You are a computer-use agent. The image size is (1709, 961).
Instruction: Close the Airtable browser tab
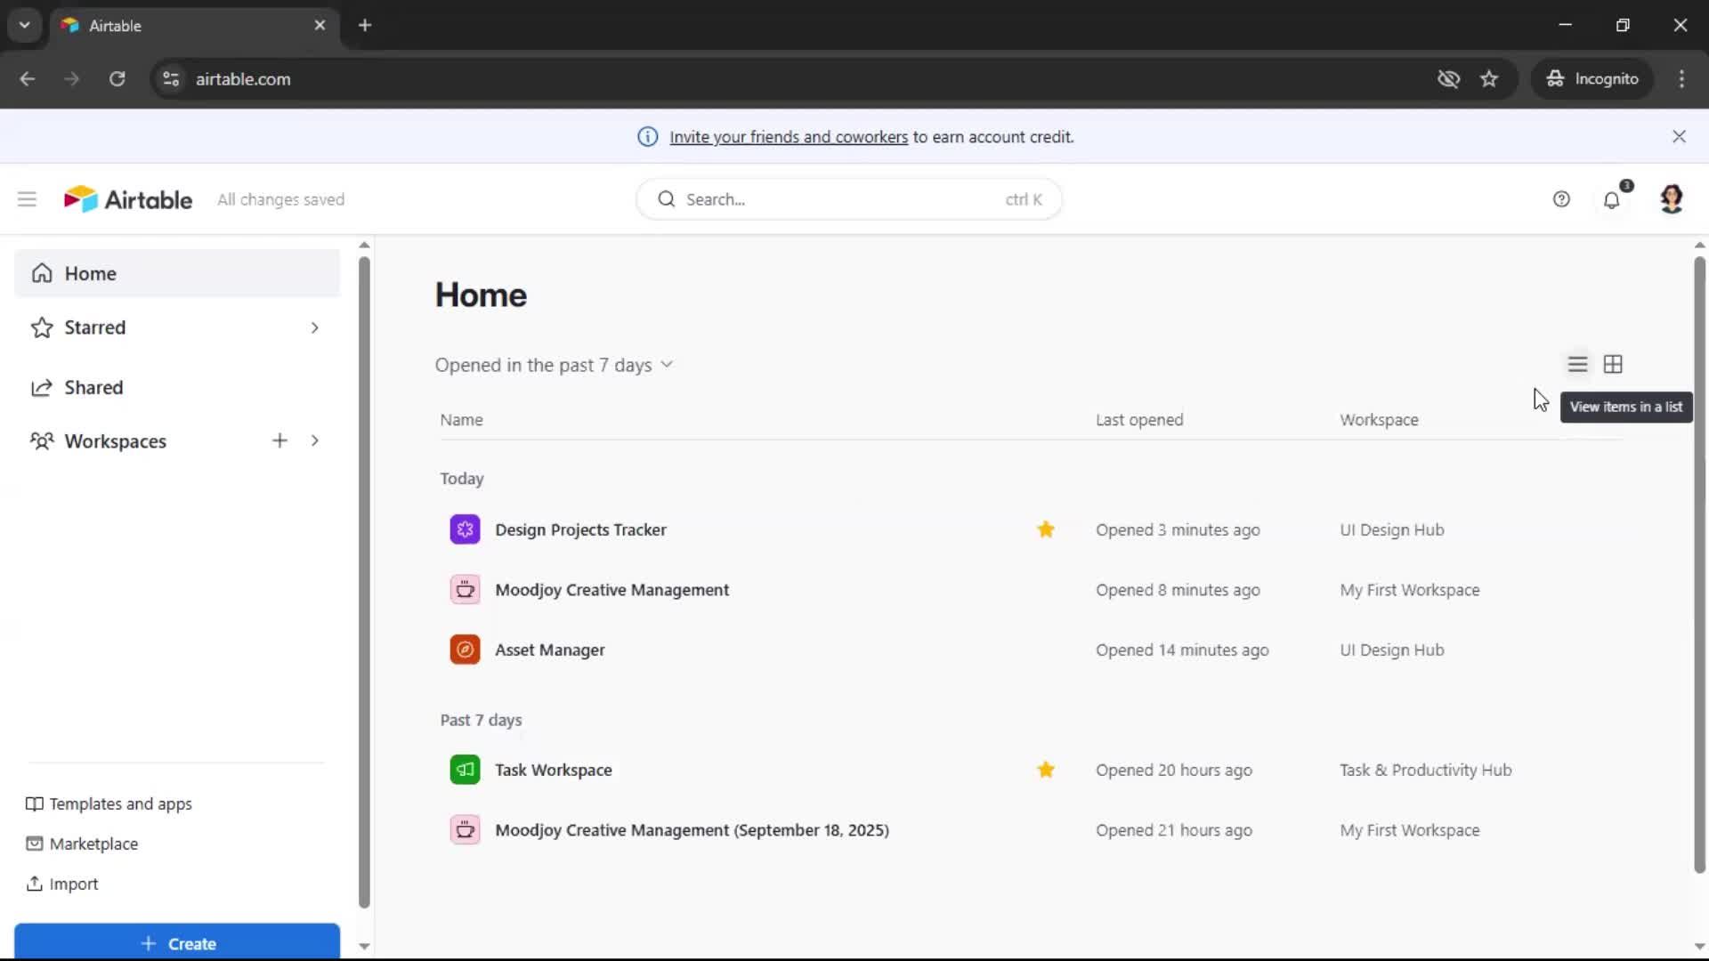pyautogui.click(x=320, y=26)
